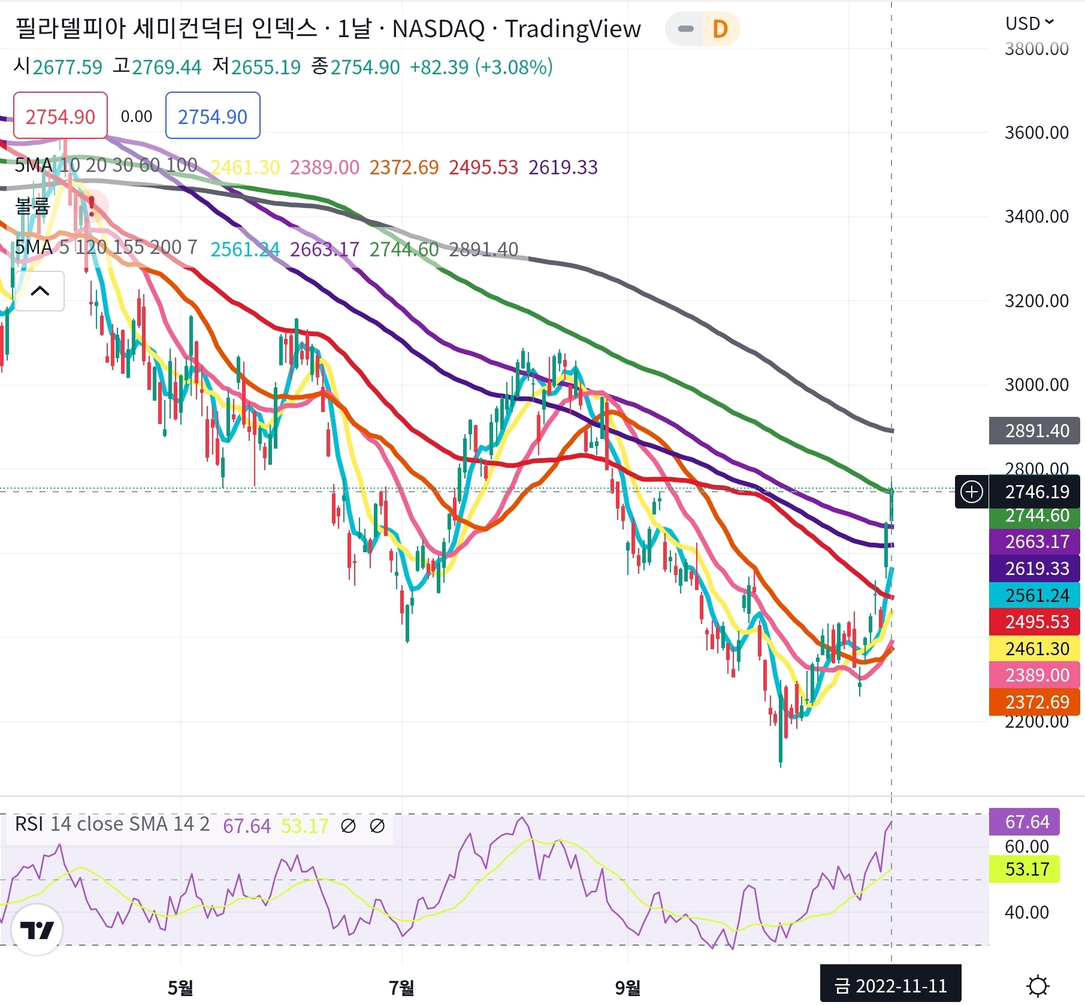Click the TradingView logo icon
Viewport: 1085px width, 1005px height.
point(37,930)
